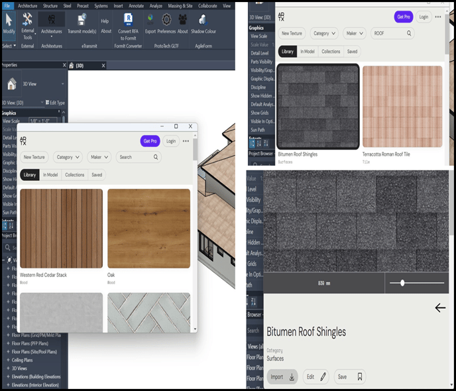
Task: Click the eTransmit Help button
Action: click(x=105, y=21)
